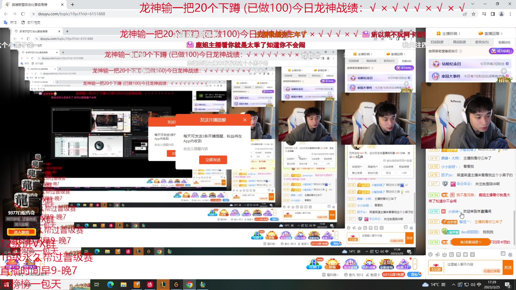Open 直播回看 stream replay
The image size is (516, 290).
tap(490, 34)
